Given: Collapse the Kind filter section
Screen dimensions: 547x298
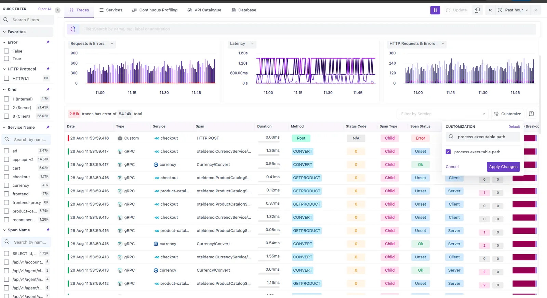Looking at the screenshot, I should [x=4, y=89].
